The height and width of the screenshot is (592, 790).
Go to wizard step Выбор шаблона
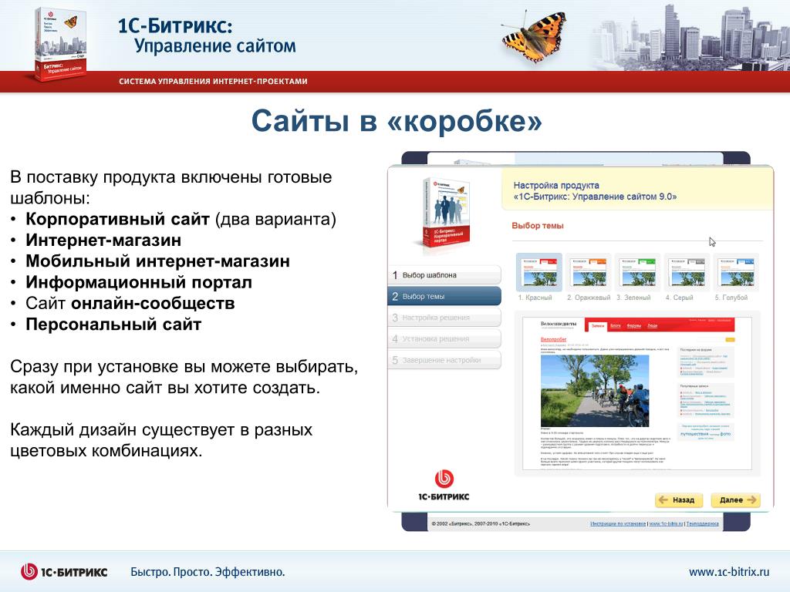point(444,275)
